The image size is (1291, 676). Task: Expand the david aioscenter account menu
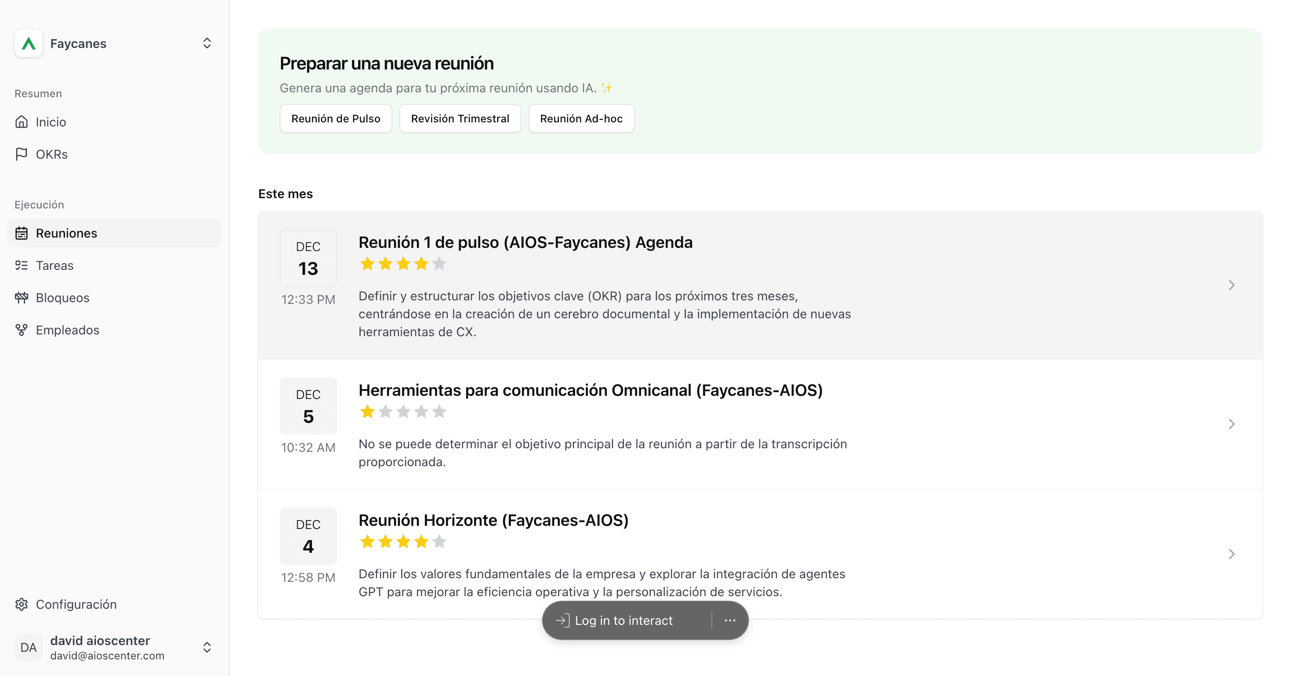(x=207, y=647)
